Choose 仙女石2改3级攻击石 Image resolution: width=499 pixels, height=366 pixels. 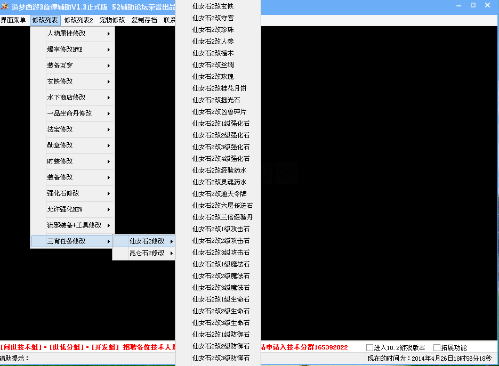point(218,253)
